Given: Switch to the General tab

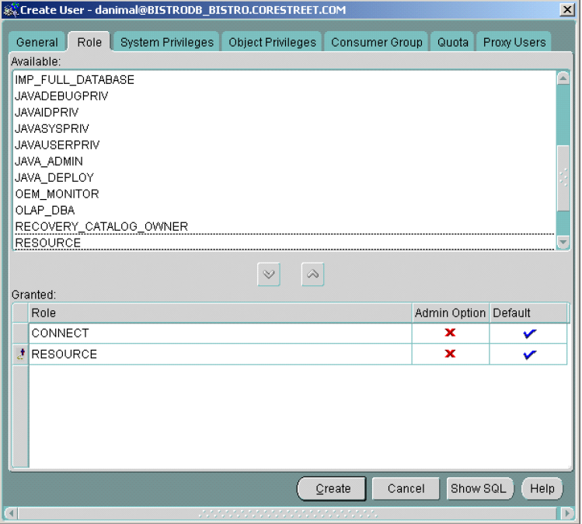Looking at the screenshot, I should (x=37, y=42).
